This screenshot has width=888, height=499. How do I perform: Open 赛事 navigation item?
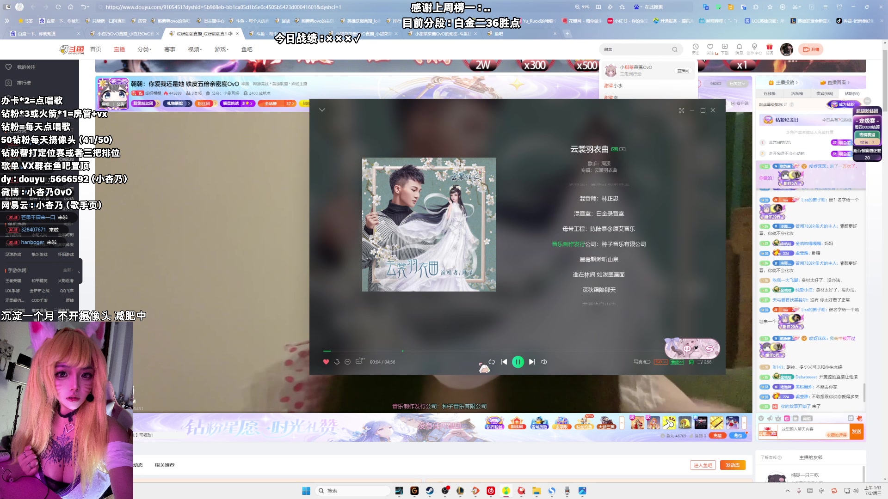(x=170, y=49)
